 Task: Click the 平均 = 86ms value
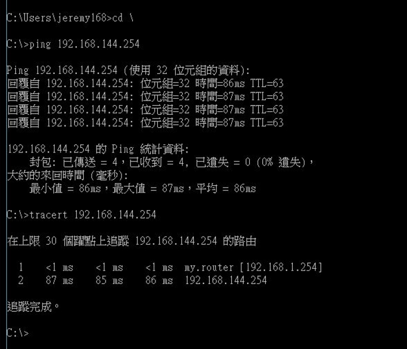coord(226,189)
